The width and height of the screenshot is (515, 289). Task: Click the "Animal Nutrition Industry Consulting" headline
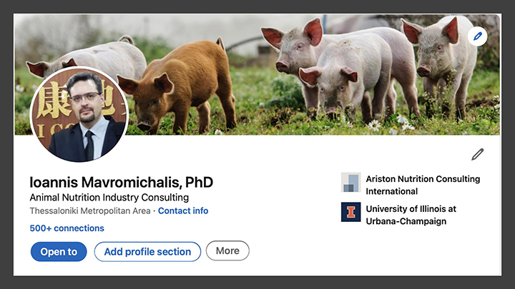[109, 197]
